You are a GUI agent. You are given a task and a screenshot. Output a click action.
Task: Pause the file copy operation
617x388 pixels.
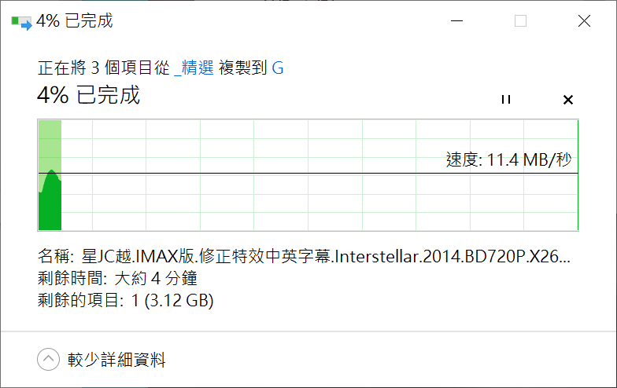(506, 100)
